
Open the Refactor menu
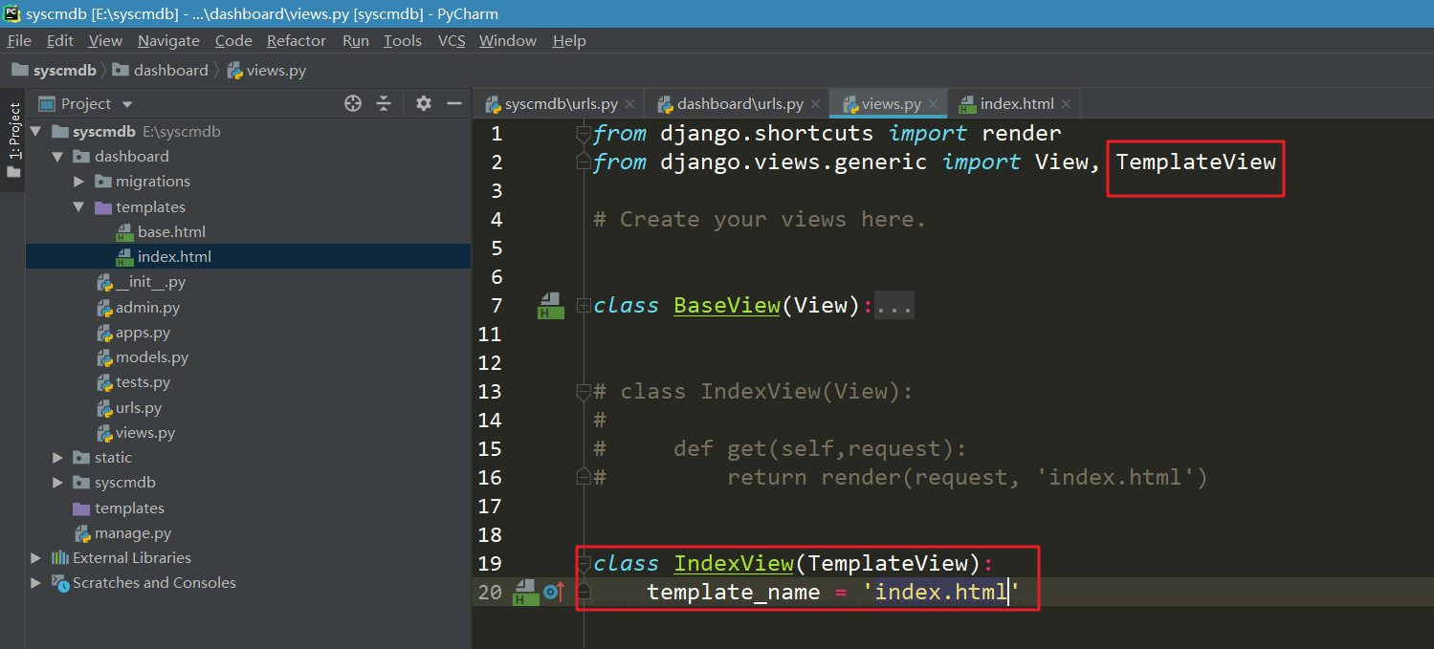297,40
